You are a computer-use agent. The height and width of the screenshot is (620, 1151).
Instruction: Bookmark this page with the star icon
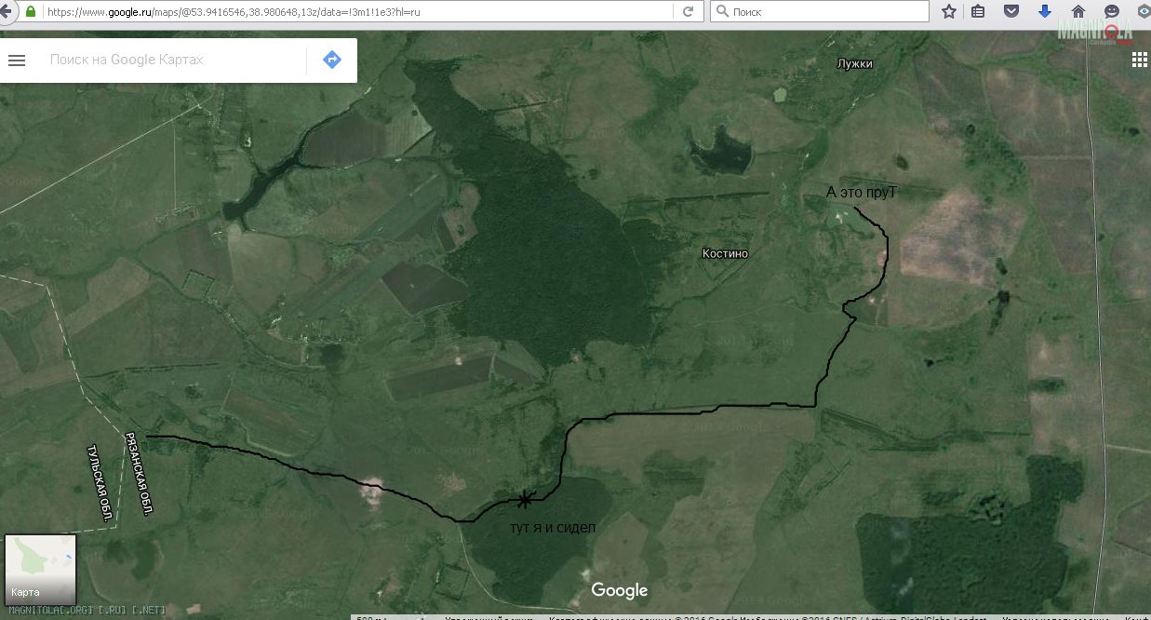point(949,12)
